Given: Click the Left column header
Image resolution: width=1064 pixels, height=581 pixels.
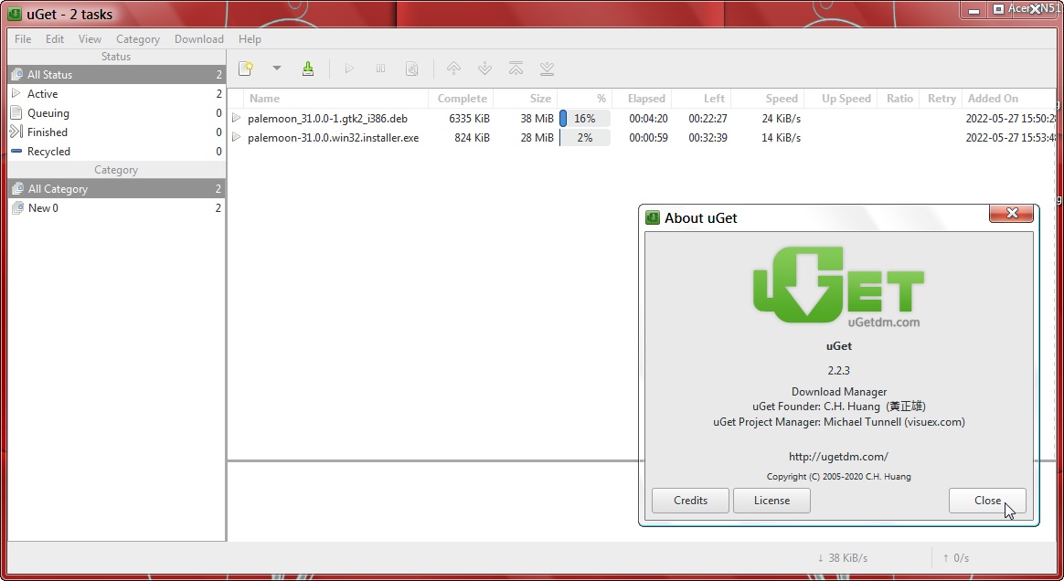Looking at the screenshot, I should (702, 99).
